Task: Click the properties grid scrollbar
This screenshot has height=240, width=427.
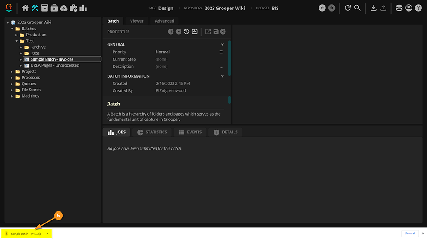Action: tap(229, 58)
